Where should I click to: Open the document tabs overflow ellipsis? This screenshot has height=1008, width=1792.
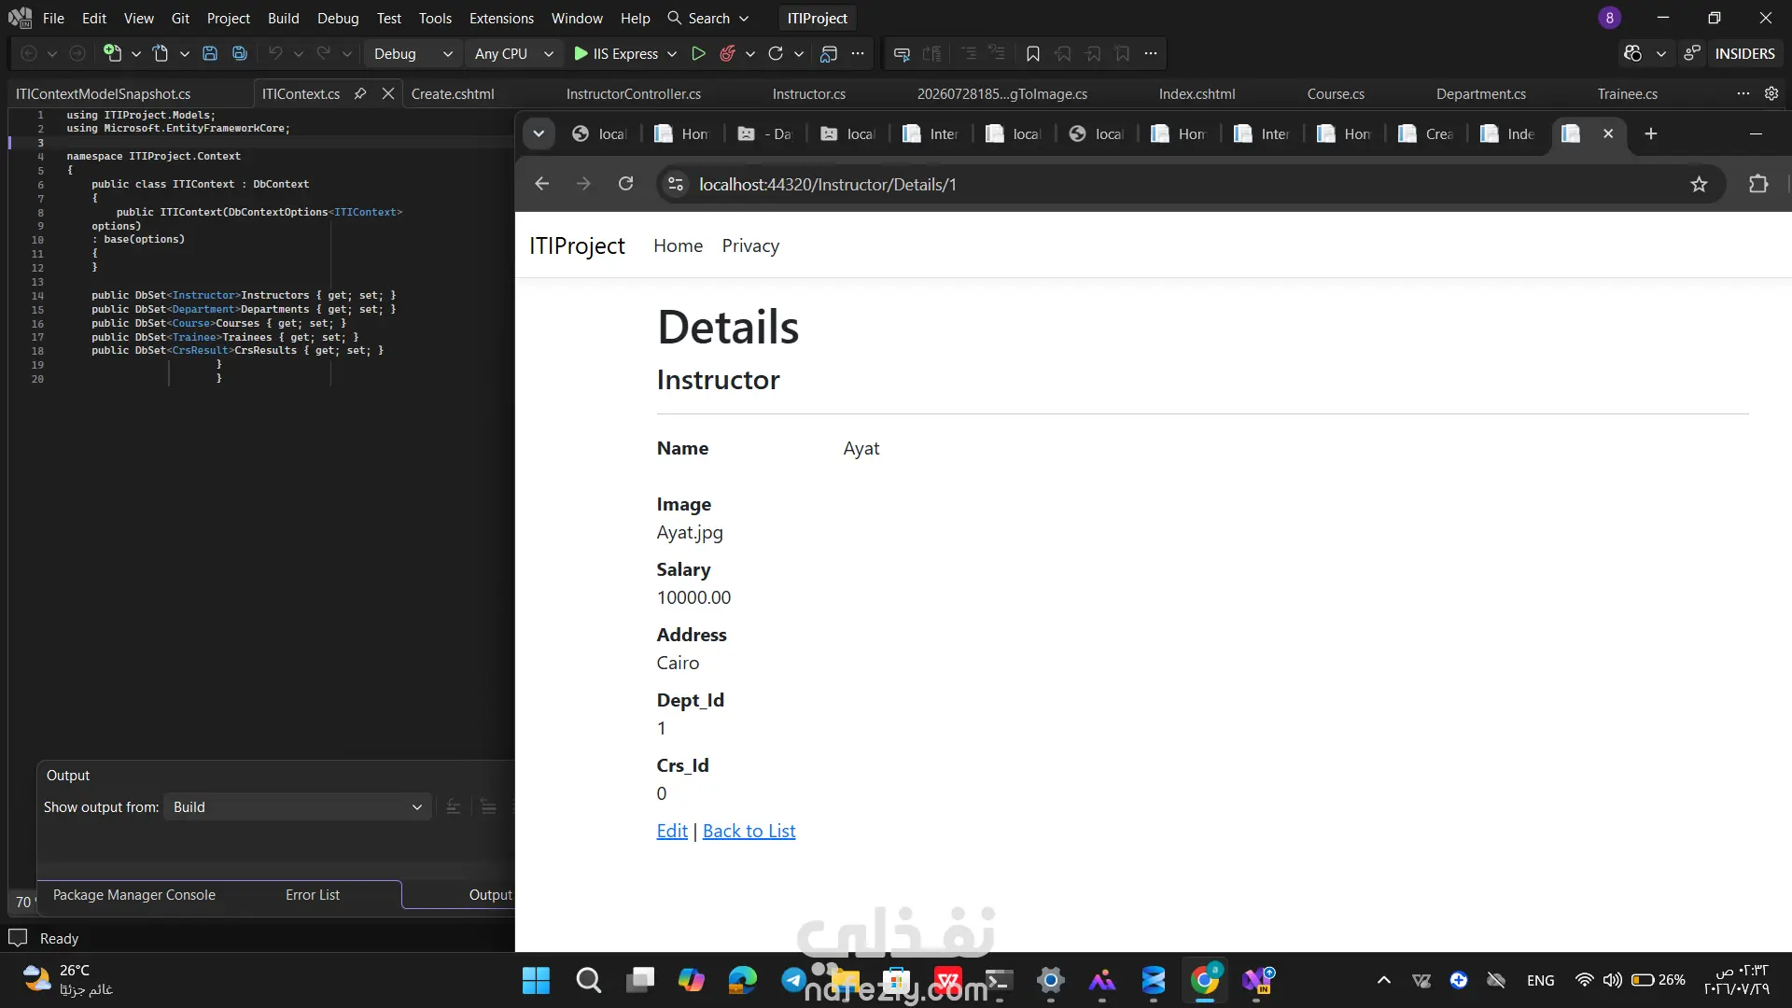[x=1743, y=93]
